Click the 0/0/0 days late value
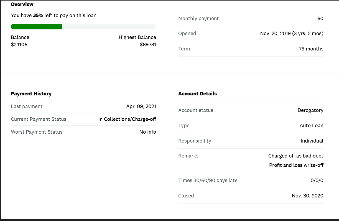339x221 pixels. click(x=317, y=181)
